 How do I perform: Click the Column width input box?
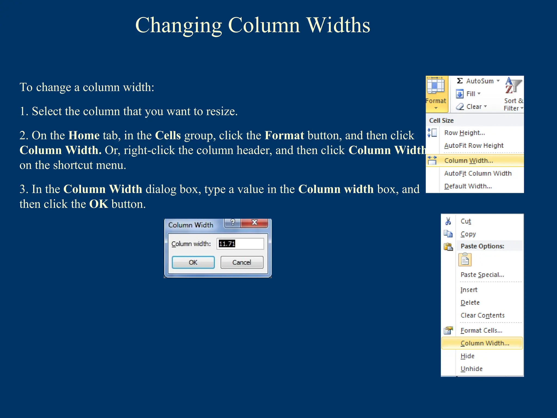point(240,244)
